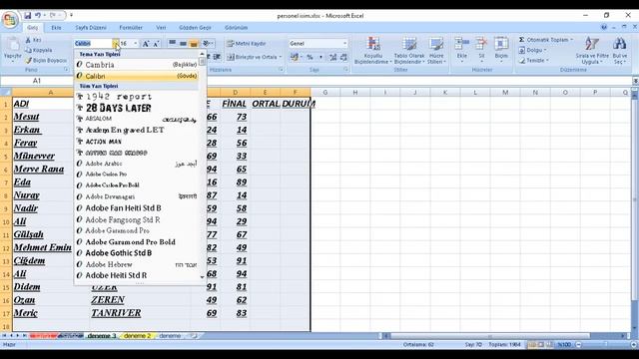
Task: Click the horizontal sheet scrollbar
Action: (490, 336)
